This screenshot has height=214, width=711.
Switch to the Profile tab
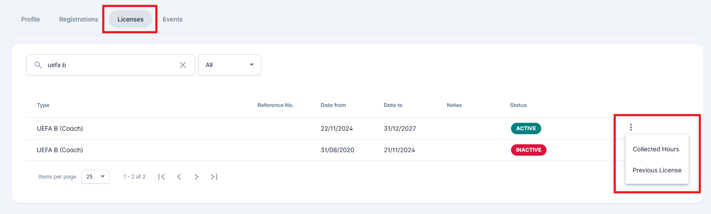click(x=30, y=19)
